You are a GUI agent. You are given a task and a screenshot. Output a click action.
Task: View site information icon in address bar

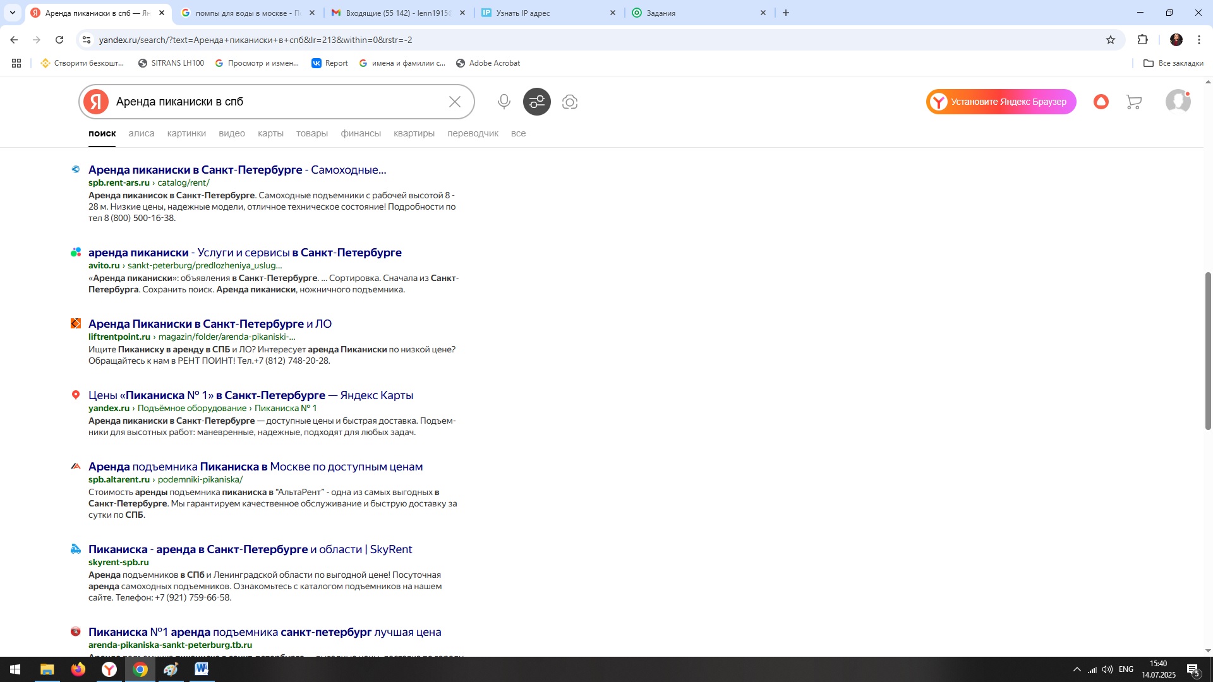point(87,40)
